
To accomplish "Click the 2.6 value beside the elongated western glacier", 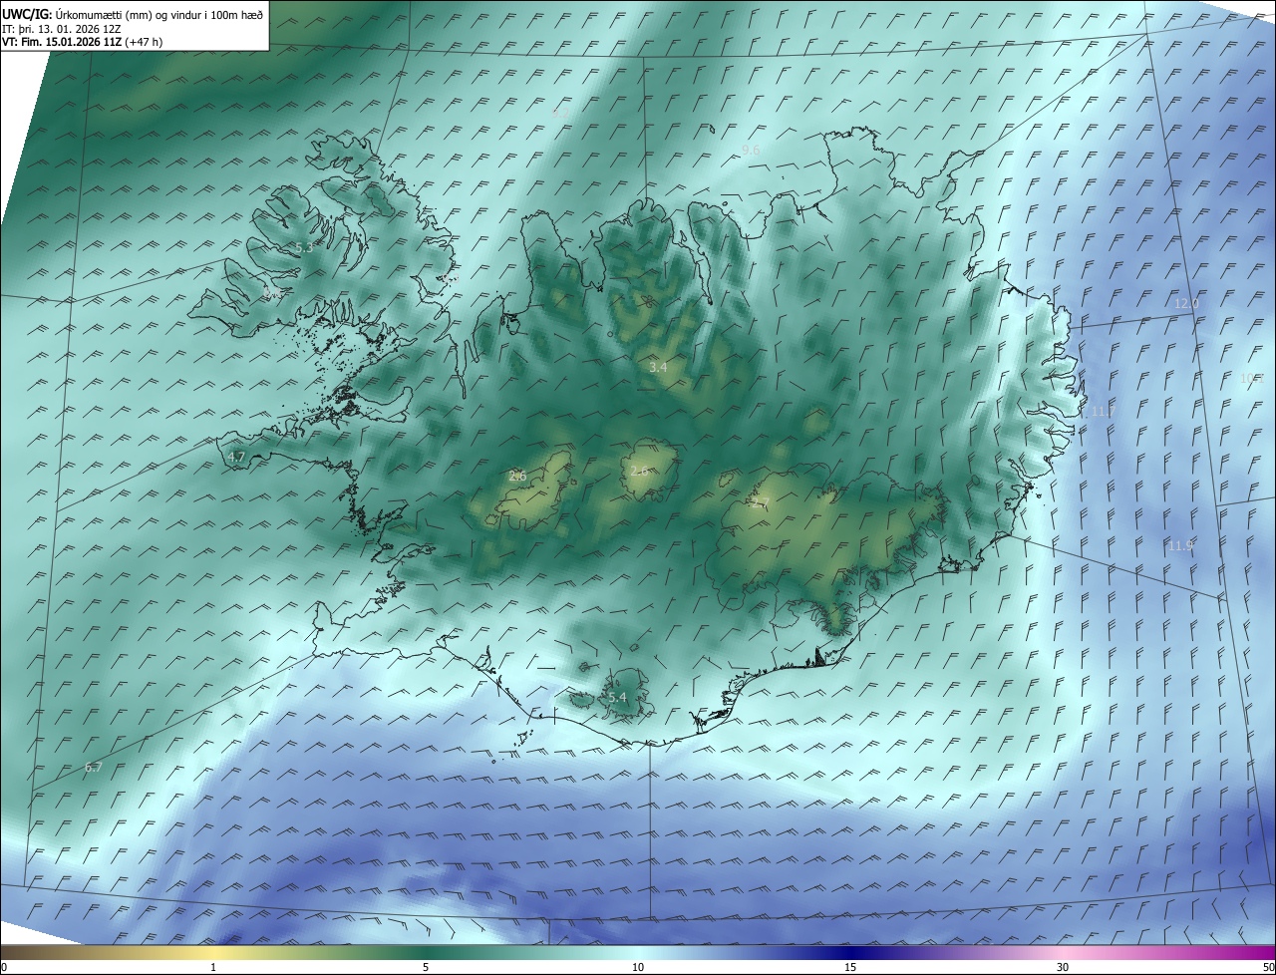I will (x=517, y=477).
